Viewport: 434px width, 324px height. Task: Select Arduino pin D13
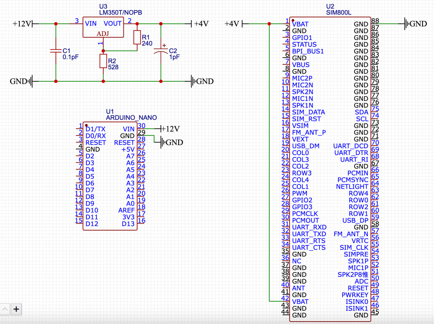pyautogui.click(x=128, y=224)
